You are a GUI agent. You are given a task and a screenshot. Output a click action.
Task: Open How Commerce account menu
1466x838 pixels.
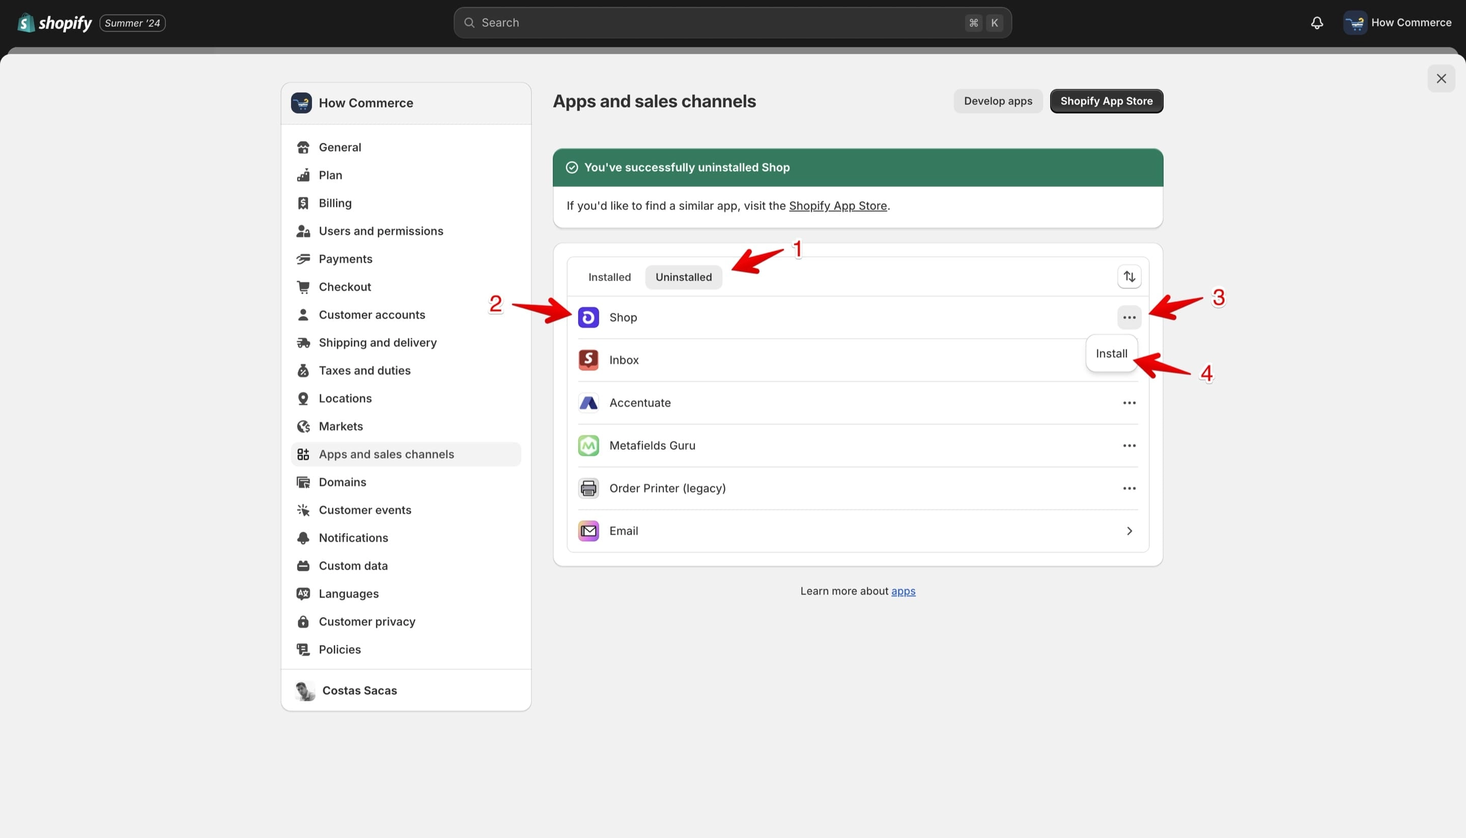1397,23
